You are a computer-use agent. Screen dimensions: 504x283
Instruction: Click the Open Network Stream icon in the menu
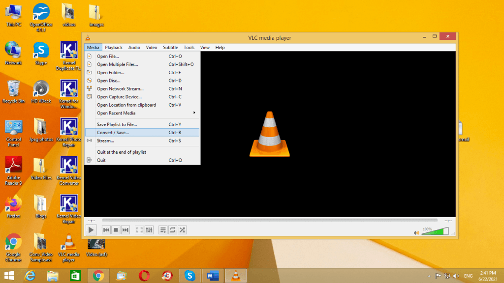pos(90,88)
